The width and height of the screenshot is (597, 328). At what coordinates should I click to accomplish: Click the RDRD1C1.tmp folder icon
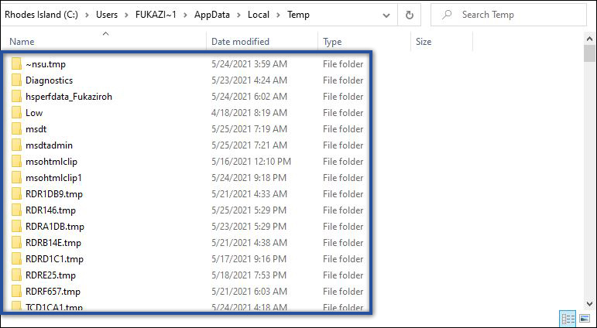[16, 258]
